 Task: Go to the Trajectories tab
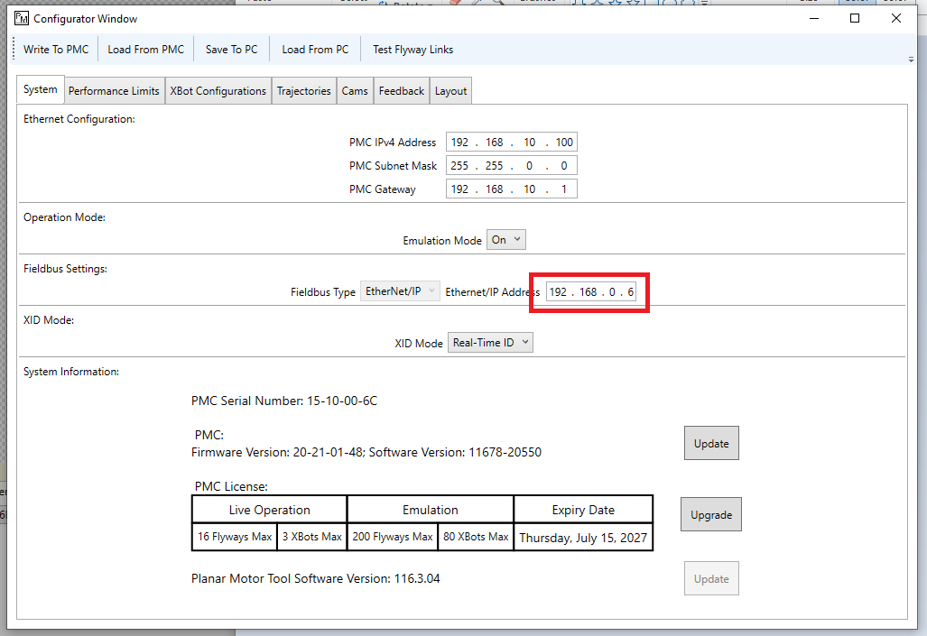pos(303,91)
